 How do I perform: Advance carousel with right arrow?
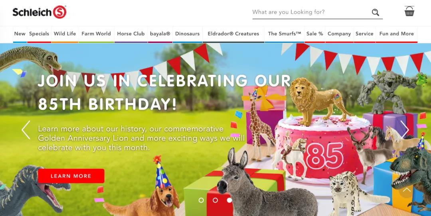[405, 129]
